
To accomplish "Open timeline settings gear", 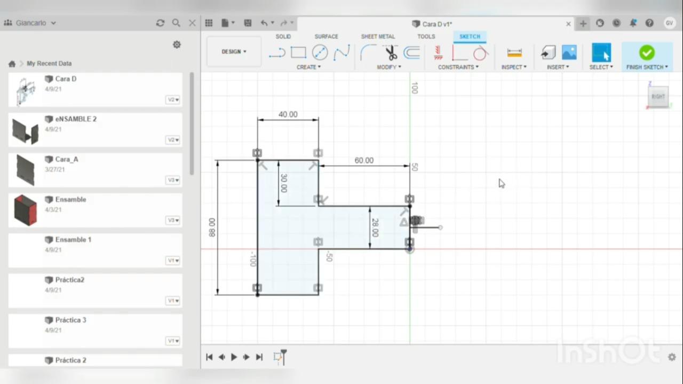I will pyautogui.click(x=672, y=357).
